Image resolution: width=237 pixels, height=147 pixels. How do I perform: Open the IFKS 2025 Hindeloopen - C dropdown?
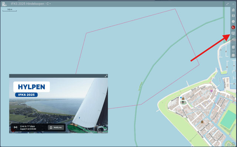(31, 4)
